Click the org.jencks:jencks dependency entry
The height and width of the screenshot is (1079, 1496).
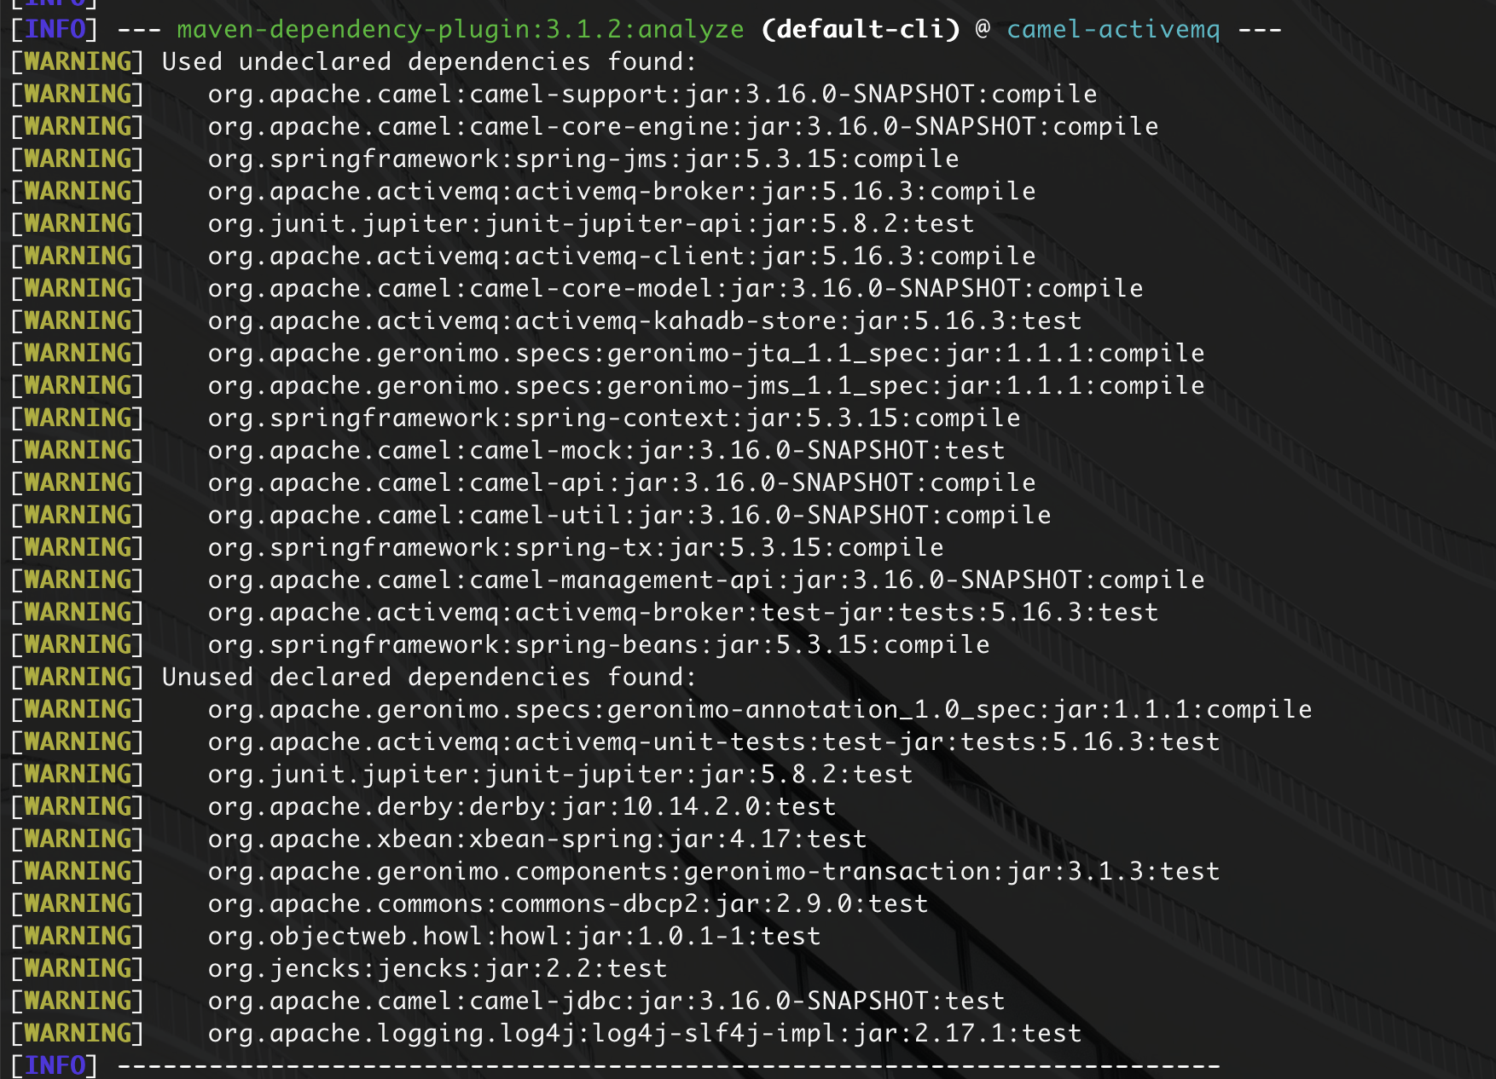(437, 969)
